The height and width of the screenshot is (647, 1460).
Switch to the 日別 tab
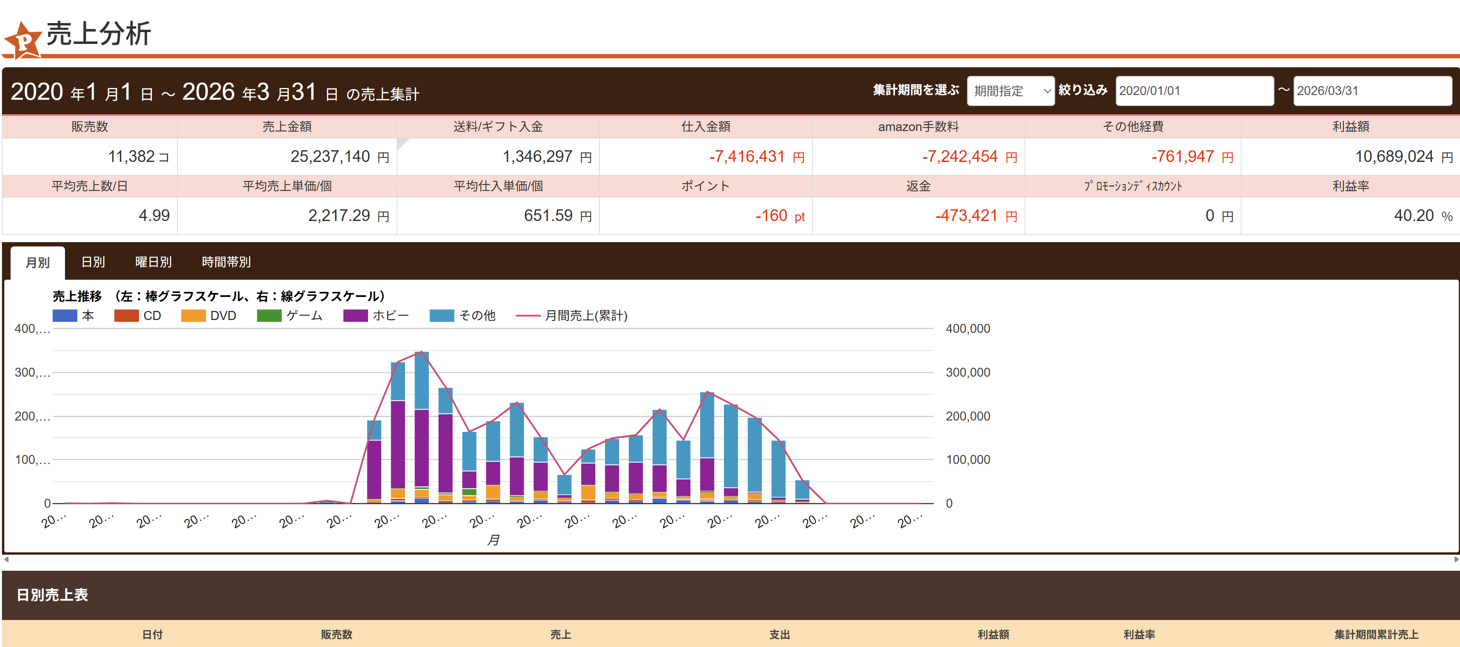[x=93, y=262]
